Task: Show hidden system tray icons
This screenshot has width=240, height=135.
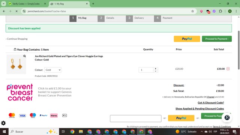Action: (202, 132)
